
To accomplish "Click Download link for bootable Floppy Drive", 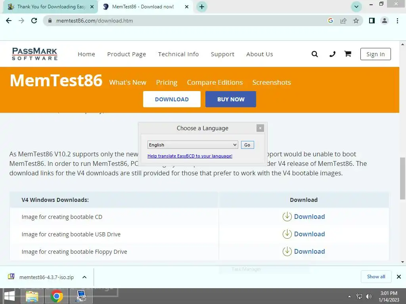I will pyautogui.click(x=309, y=251).
